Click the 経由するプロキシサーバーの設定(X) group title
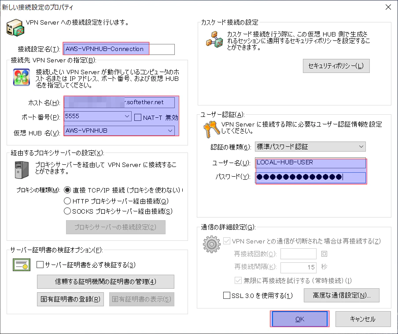398x334 pixels. coord(57,153)
